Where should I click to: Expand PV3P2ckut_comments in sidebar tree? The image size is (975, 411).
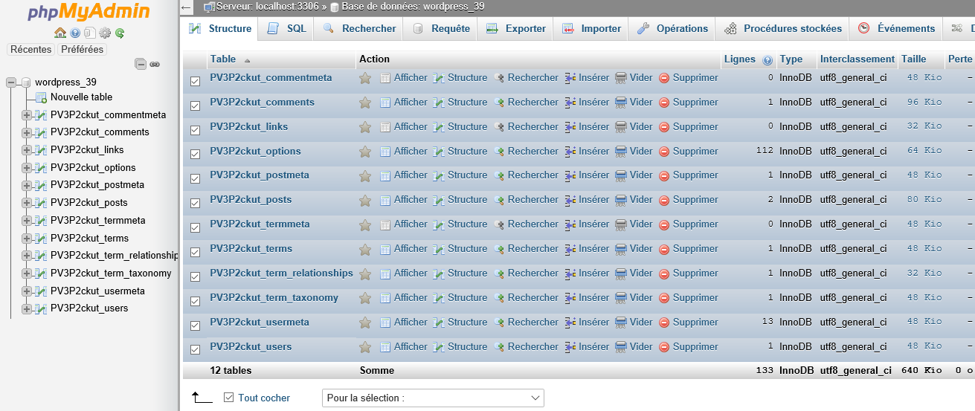click(x=26, y=132)
